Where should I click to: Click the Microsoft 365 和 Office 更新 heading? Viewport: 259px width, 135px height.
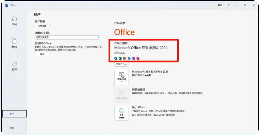pyautogui.click(x=150, y=72)
